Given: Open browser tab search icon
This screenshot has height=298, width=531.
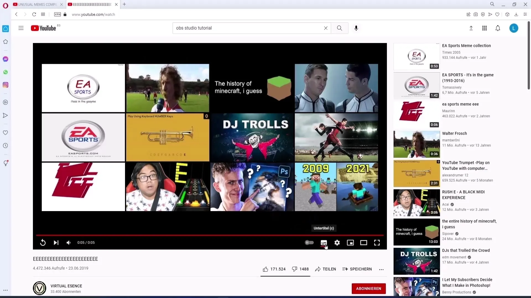Looking at the screenshot, I should [492, 4].
